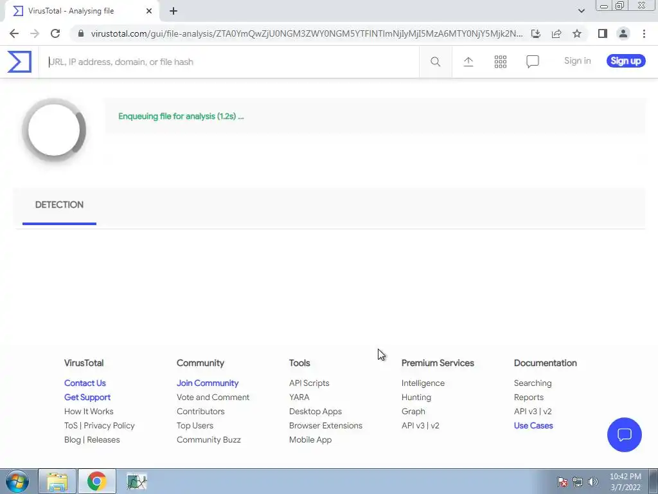The image size is (658, 494).
Task: Click the Action Center flag icon
Action: [562, 482]
